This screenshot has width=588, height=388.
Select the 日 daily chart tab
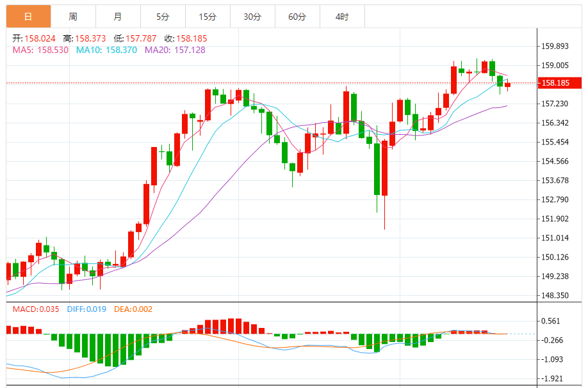(28, 17)
